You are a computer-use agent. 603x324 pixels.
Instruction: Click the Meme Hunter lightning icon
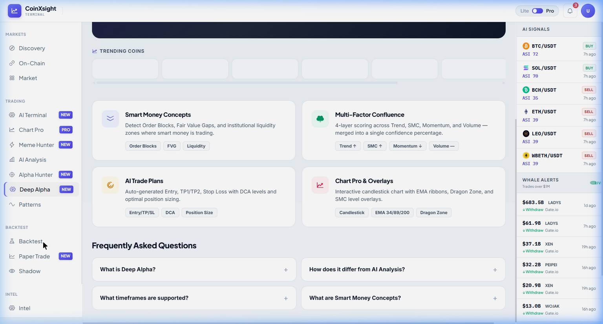click(12, 145)
